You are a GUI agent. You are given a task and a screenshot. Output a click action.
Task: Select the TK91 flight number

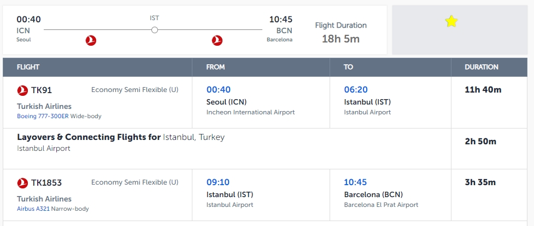[42, 90]
